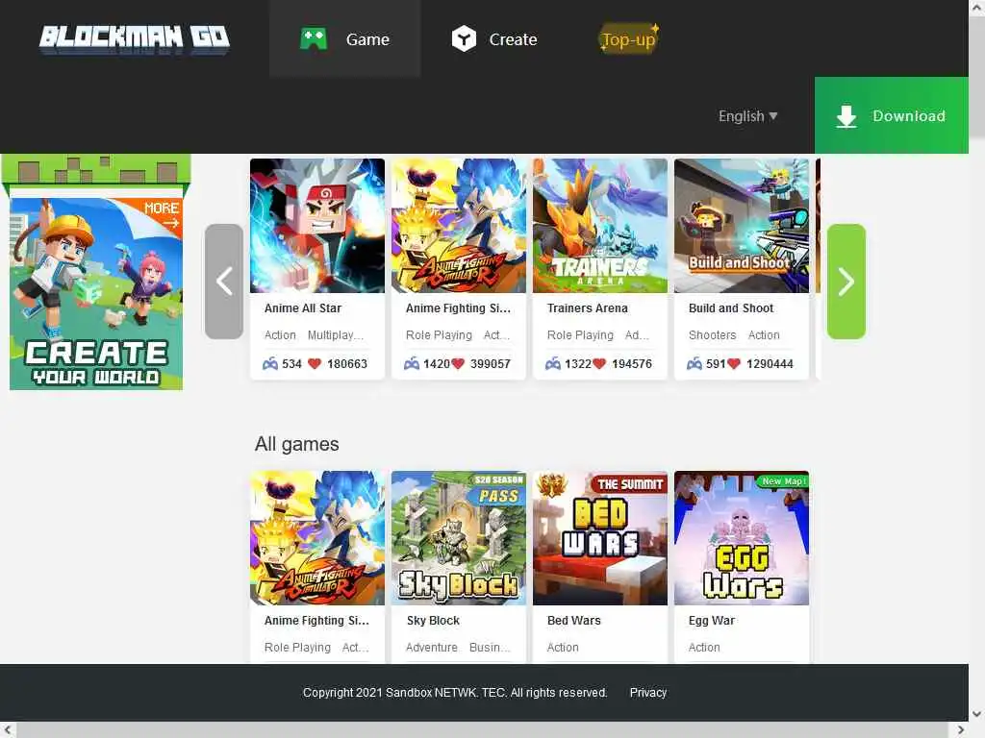Click the heart icon beside 399057
This screenshot has width=985, height=738.
[457, 364]
